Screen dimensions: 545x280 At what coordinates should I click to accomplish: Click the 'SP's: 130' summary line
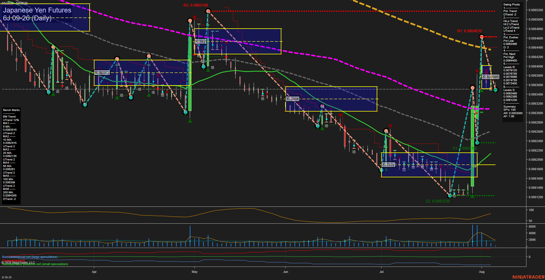[x=510, y=110]
